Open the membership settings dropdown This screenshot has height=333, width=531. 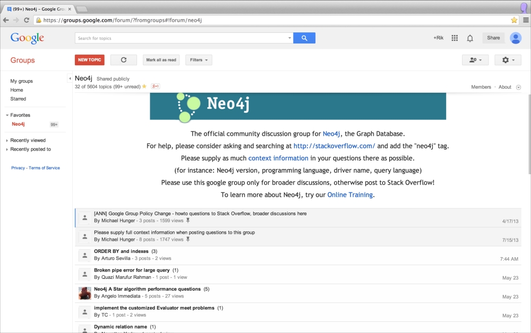[475, 60]
